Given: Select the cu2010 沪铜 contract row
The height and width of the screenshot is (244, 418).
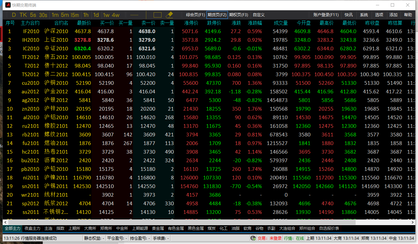Looking at the screenshot, I should (31, 83).
